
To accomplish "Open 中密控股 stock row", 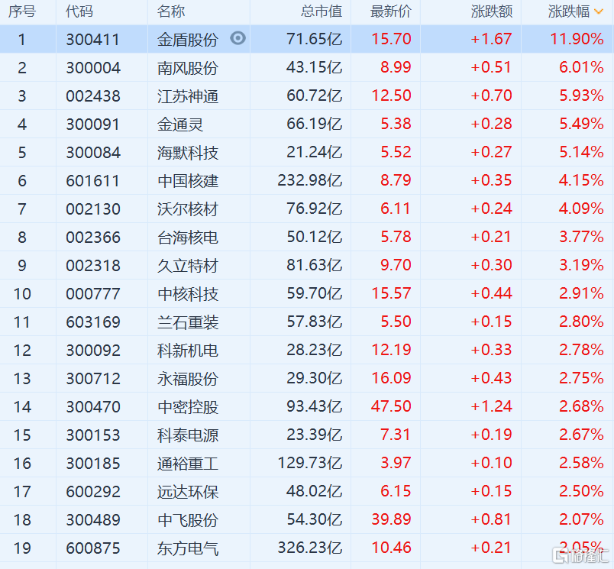I will [307, 407].
